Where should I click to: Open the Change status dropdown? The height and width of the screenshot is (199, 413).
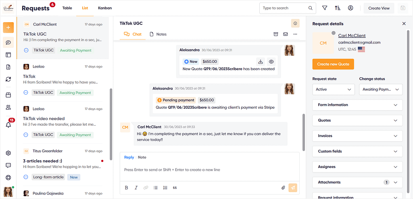tap(381, 89)
